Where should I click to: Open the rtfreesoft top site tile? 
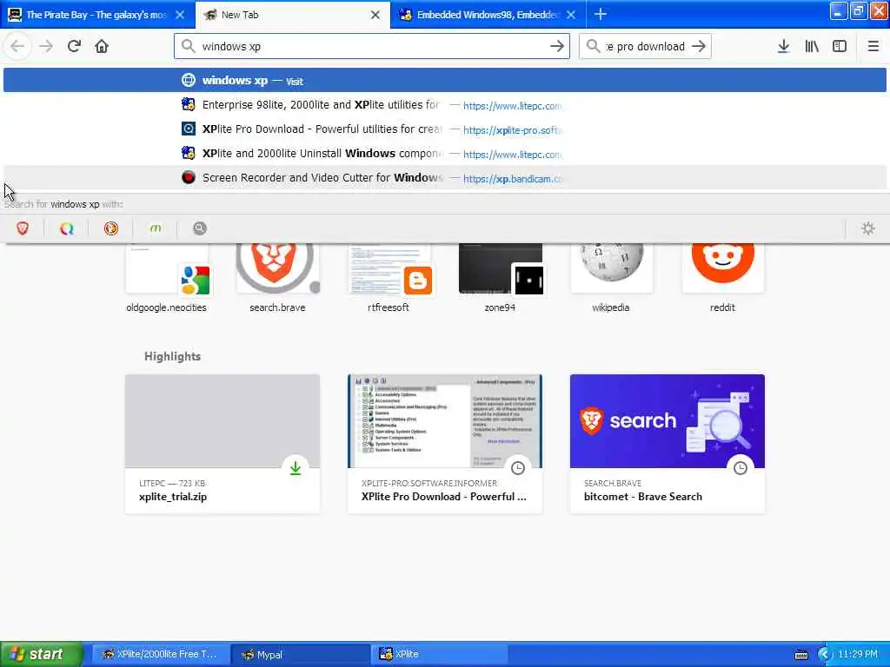(x=389, y=278)
